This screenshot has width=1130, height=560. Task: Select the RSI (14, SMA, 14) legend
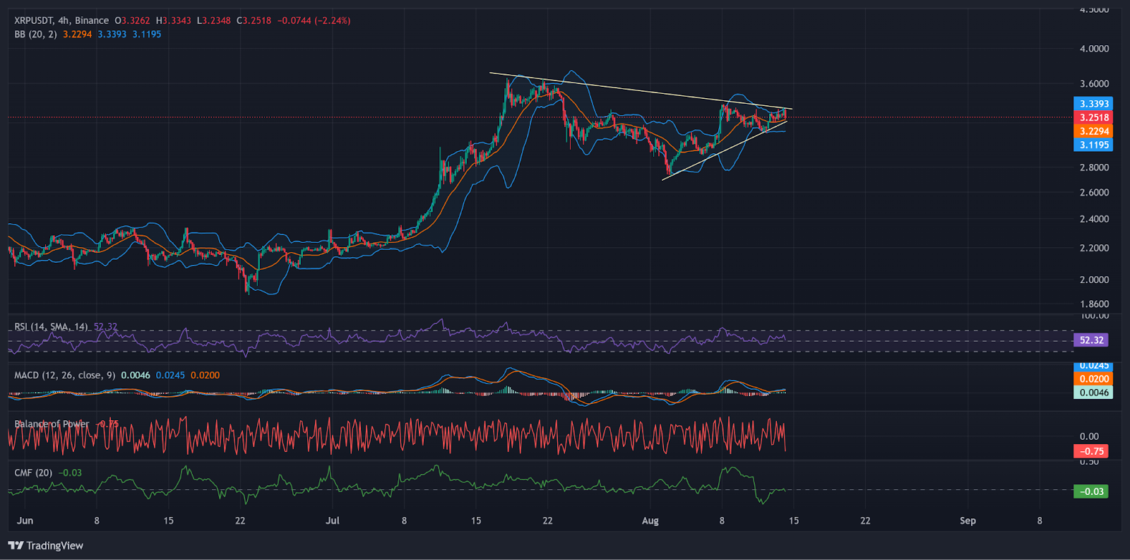click(51, 326)
